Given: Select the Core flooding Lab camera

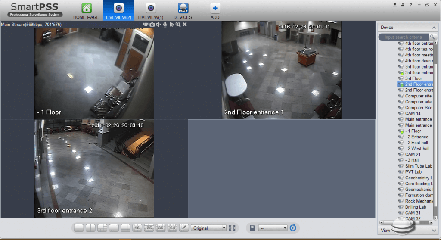Looking at the screenshot, I should 416,184.
